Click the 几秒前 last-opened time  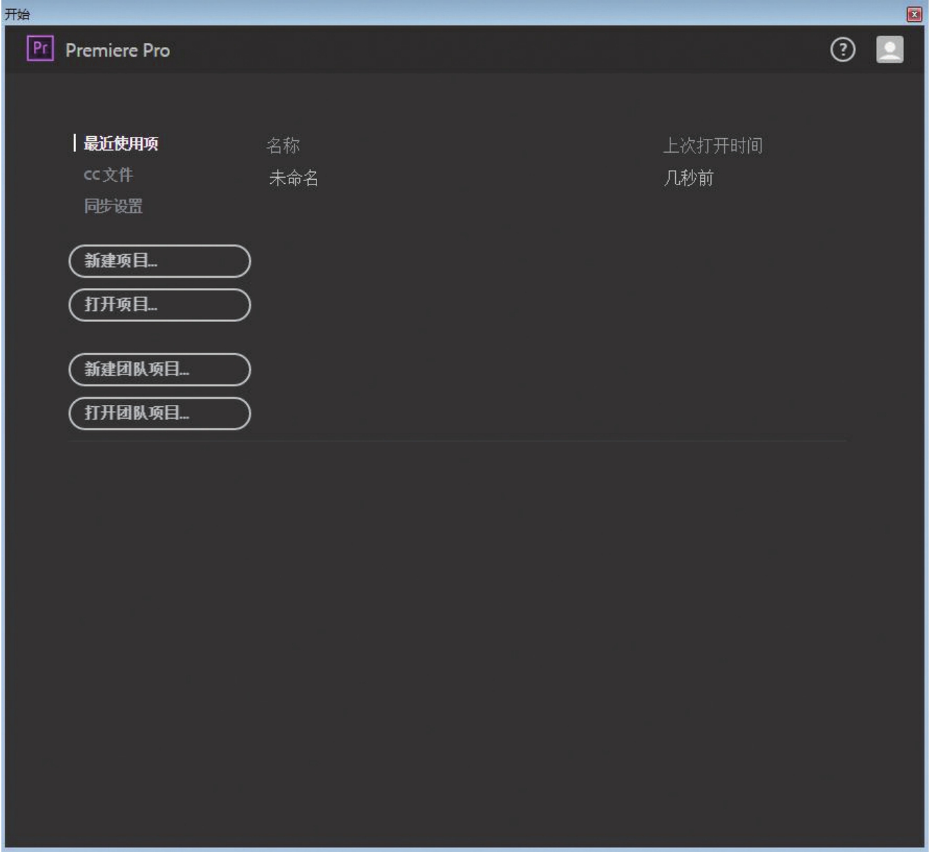(x=688, y=178)
